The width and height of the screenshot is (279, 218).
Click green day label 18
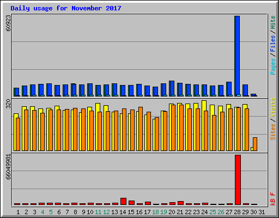point(155,212)
